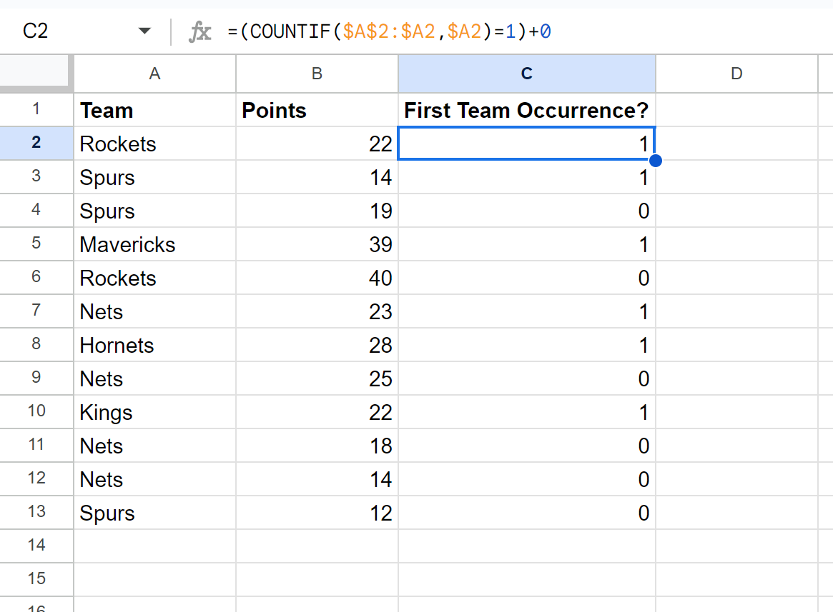Select cell A2 containing Rockets
Screen dimensions: 833x612
click(154, 144)
